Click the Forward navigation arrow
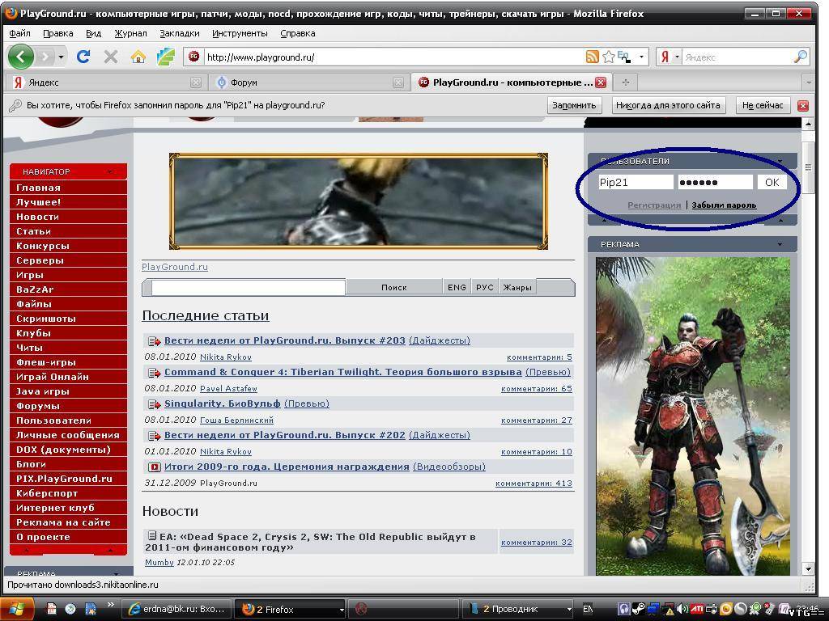Image resolution: width=829 pixels, height=621 pixels. 45,57
